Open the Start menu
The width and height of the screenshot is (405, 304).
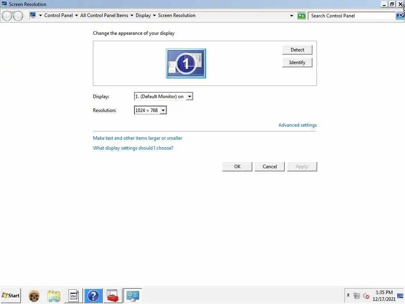pos(11,295)
